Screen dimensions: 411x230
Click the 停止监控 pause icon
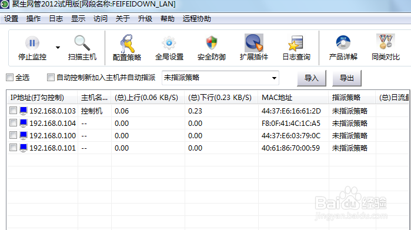[32, 43]
